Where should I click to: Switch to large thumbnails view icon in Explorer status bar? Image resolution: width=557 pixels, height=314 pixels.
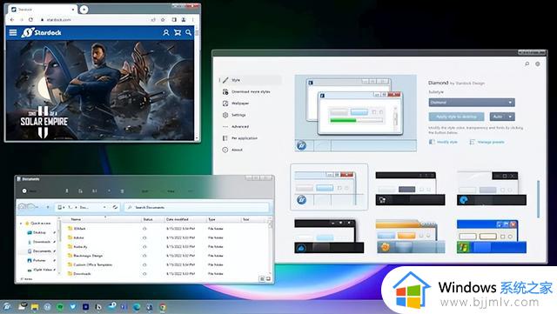click(268, 279)
